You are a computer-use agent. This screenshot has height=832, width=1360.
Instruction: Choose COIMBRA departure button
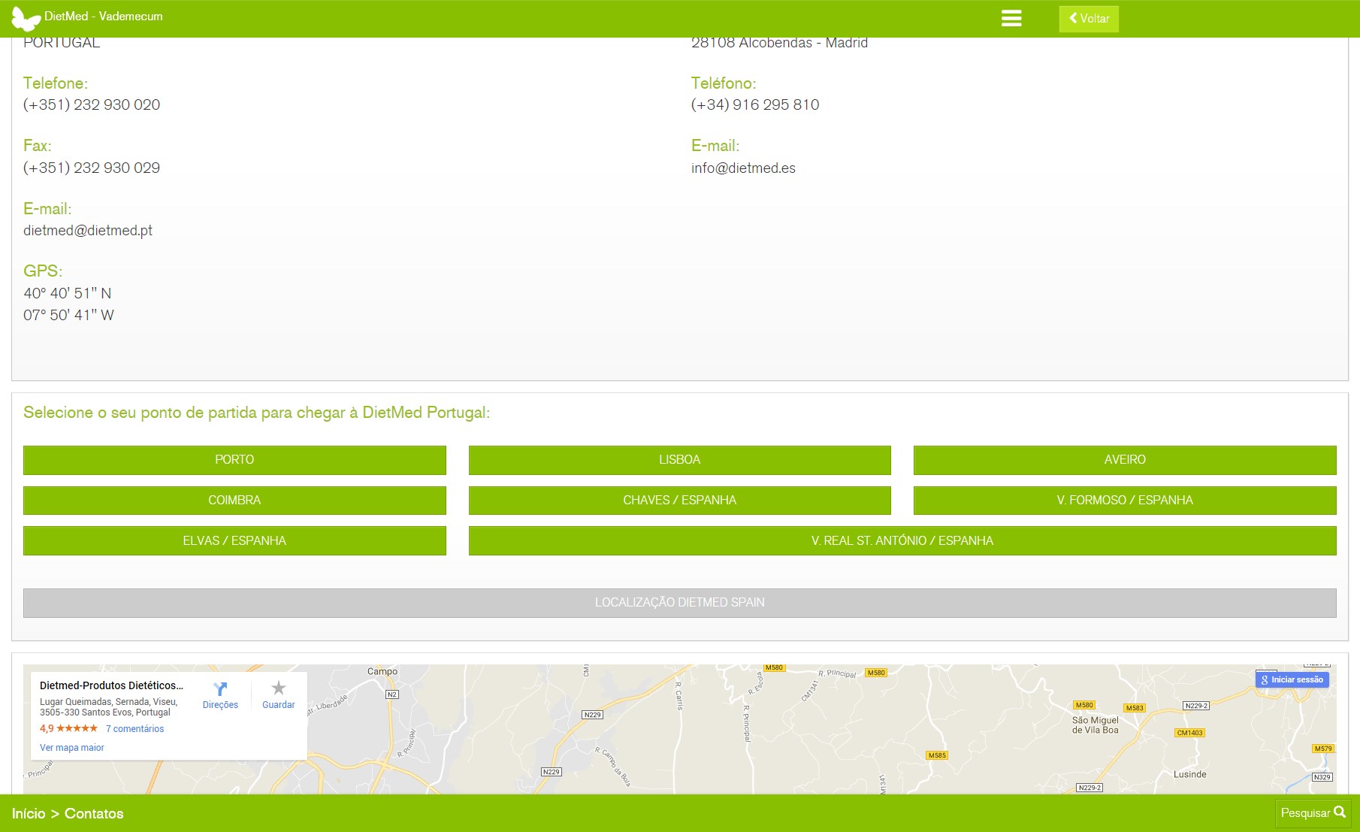234,501
